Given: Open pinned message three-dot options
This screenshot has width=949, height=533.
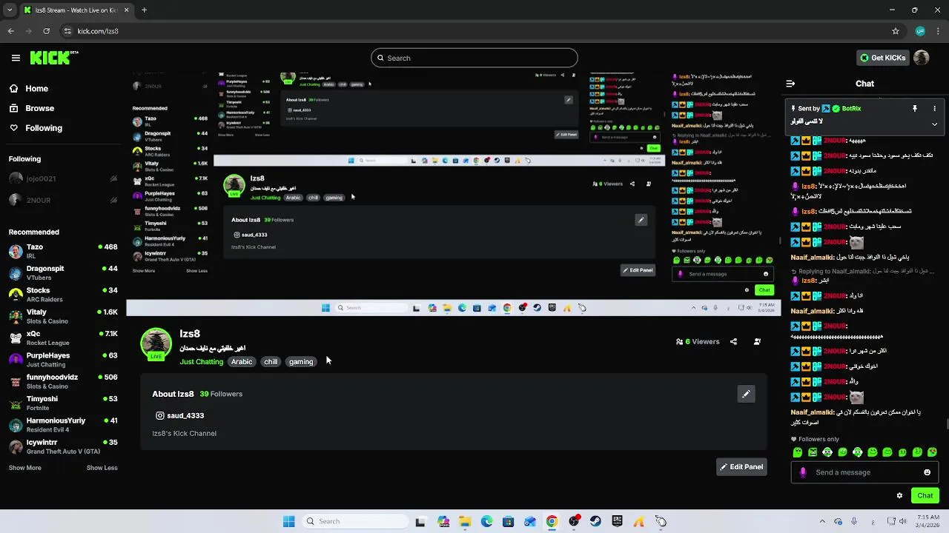Looking at the screenshot, I should point(934,109).
